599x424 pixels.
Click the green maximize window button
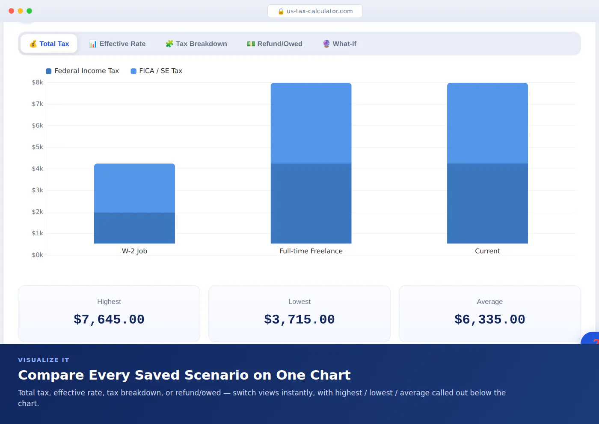29,11
